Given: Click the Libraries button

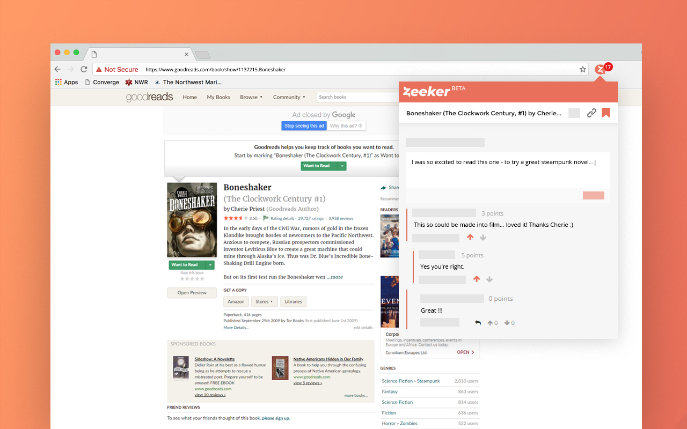Looking at the screenshot, I should point(293,301).
